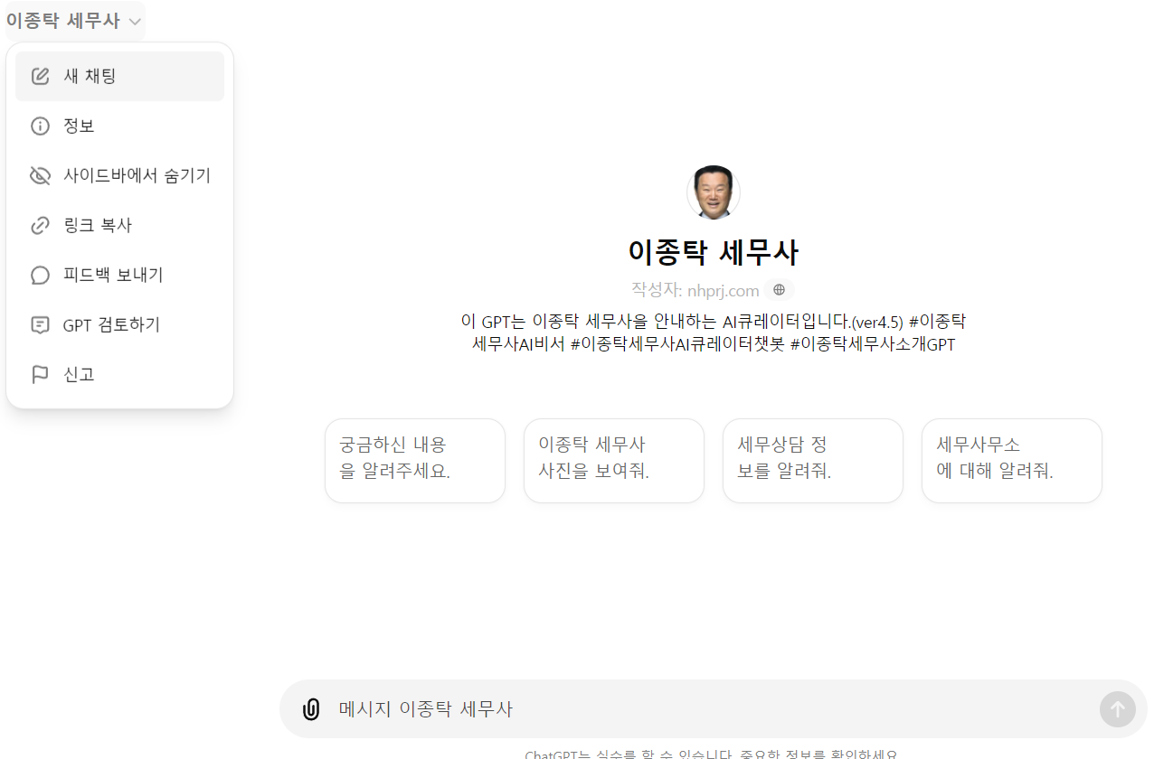Expand the 이종탁 세무사 title dropdown chevron
1173x759 pixels.
tap(135, 22)
